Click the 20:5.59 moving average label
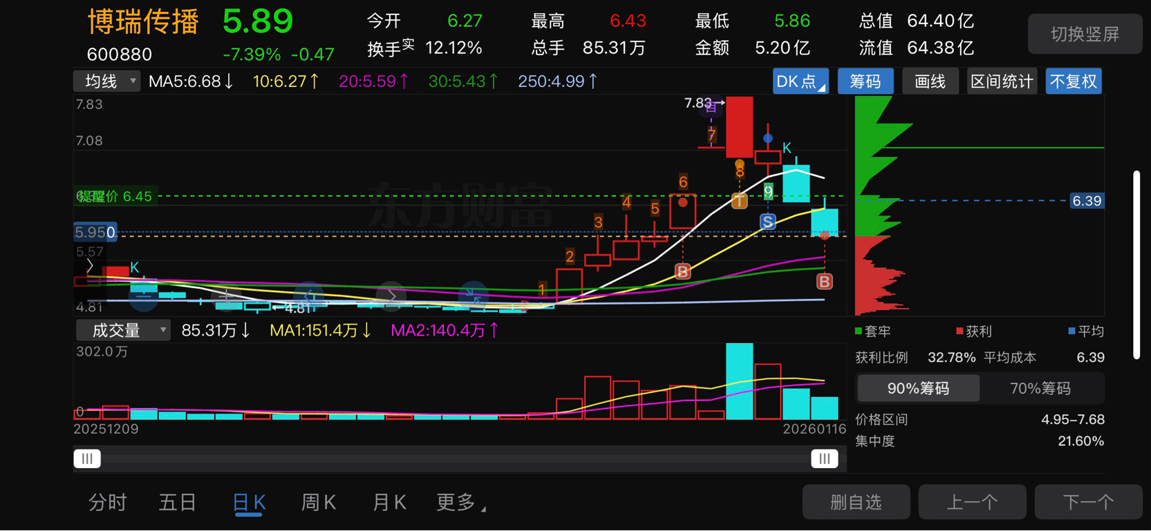This screenshot has width=1151, height=531. 374,81
